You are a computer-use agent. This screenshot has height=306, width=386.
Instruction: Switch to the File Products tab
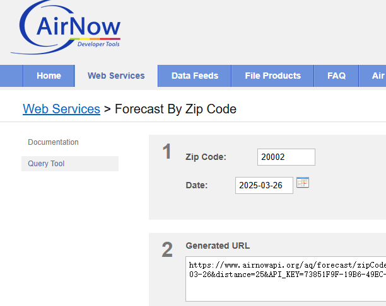click(x=272, y=76)
